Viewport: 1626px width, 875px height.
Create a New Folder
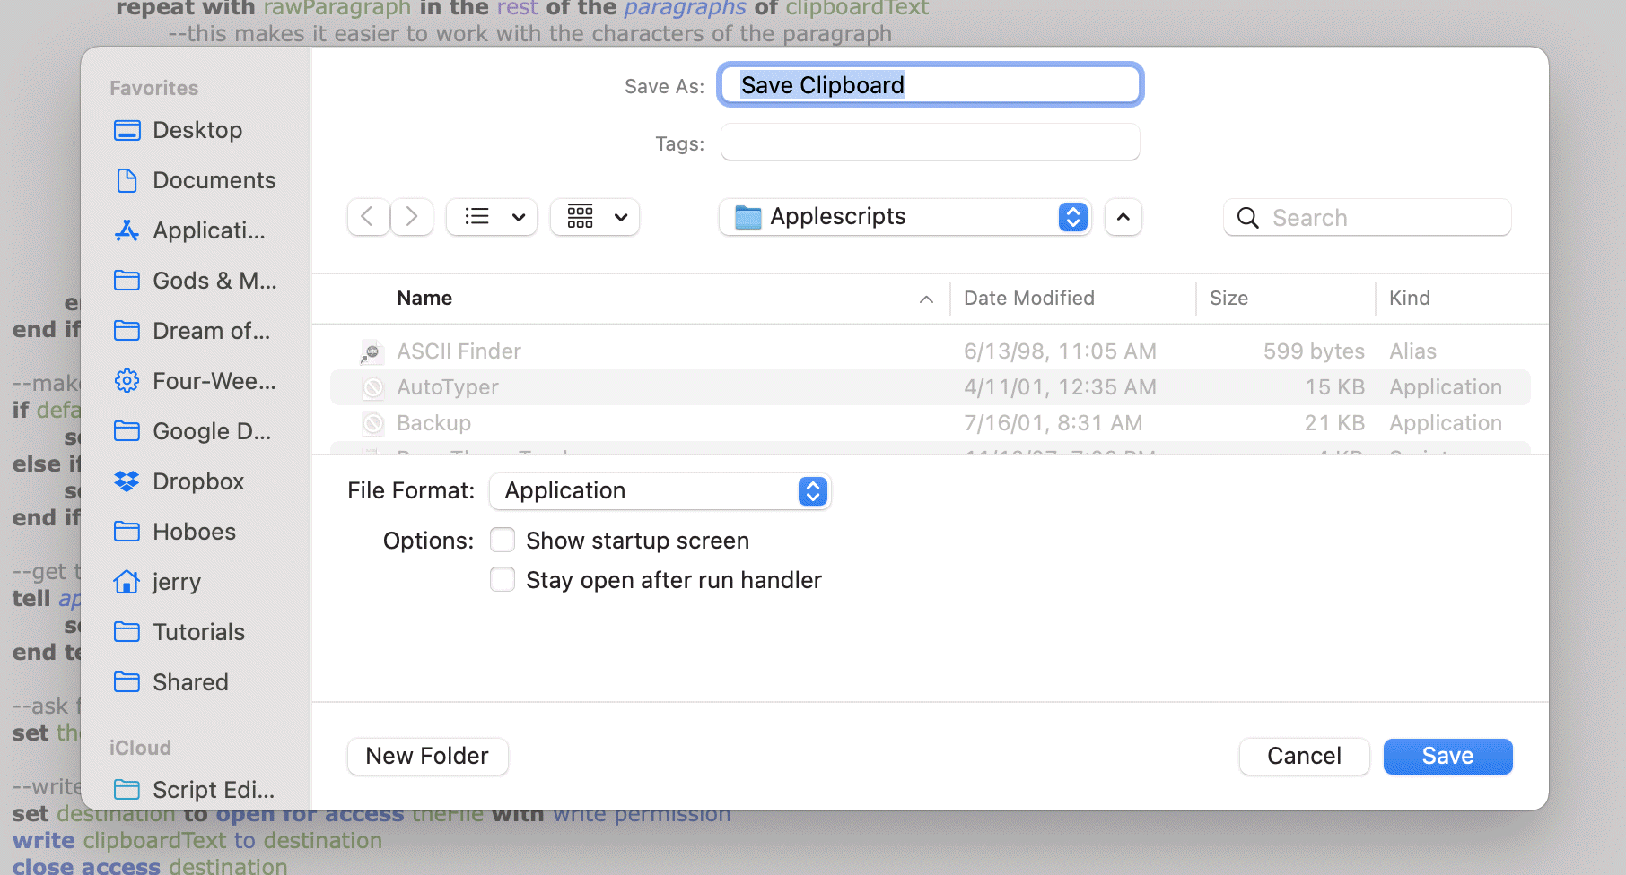point(427,757)
